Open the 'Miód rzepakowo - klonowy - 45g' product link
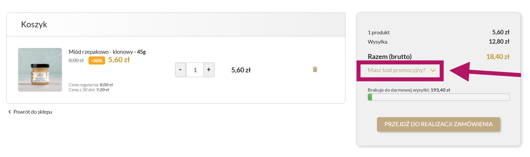The width and height of the screenshot is (530, 157). pos(107,52)
